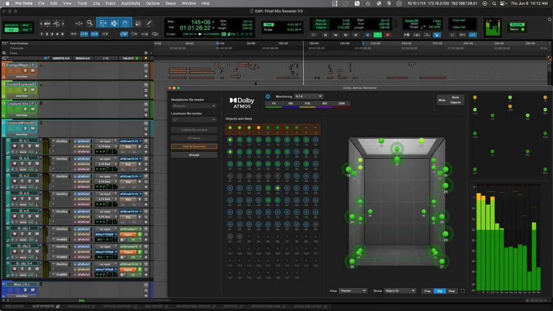Toggle Mute Beds in renderer
The height and width of the screenshot is (311, 553).
pos(455,97)
